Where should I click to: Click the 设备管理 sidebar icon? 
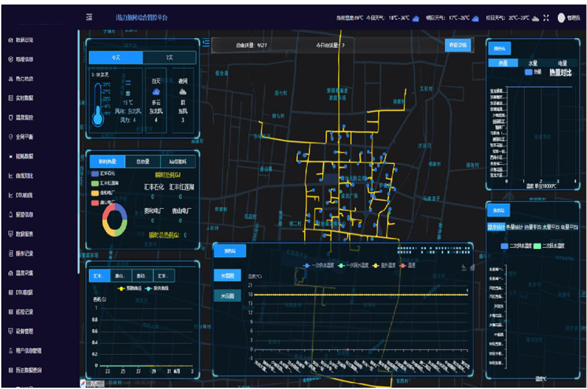(11, 332)
